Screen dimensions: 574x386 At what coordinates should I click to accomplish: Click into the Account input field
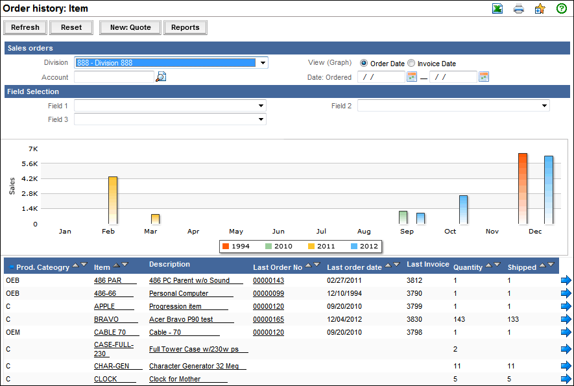tap(114, 77)
